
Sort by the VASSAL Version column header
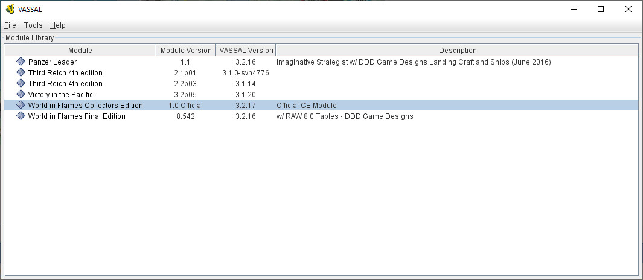coord(246,51)
